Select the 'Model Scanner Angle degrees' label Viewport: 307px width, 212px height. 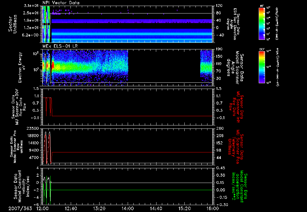(236, 67)
